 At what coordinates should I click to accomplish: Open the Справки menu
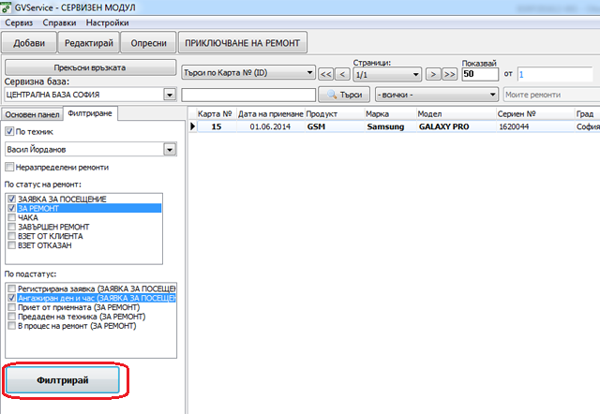click(x=59, y=22)
